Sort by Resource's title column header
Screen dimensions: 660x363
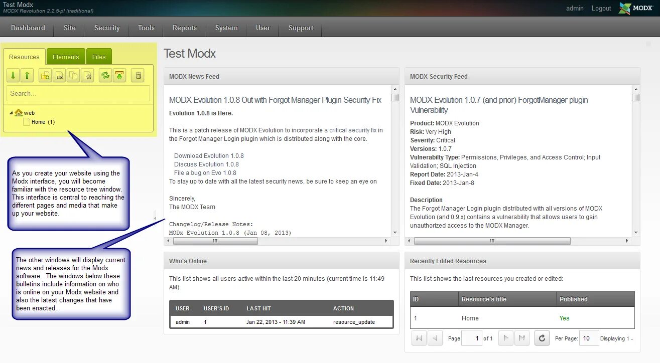508,299
